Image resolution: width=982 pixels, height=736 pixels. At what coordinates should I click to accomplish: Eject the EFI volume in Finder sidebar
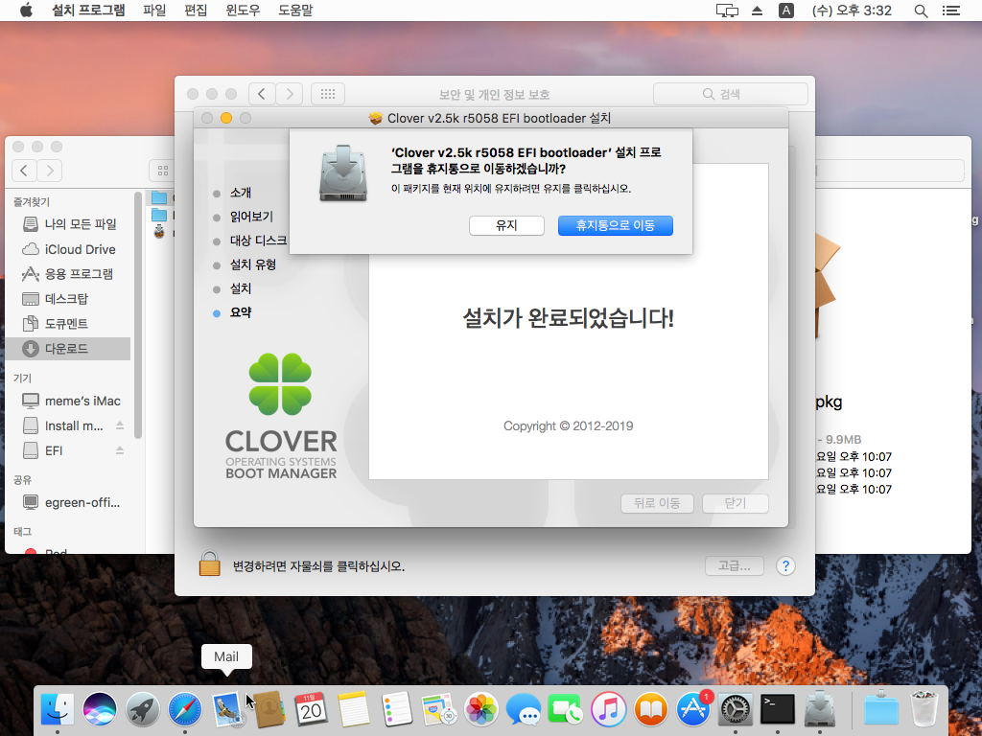coord(120,450)
